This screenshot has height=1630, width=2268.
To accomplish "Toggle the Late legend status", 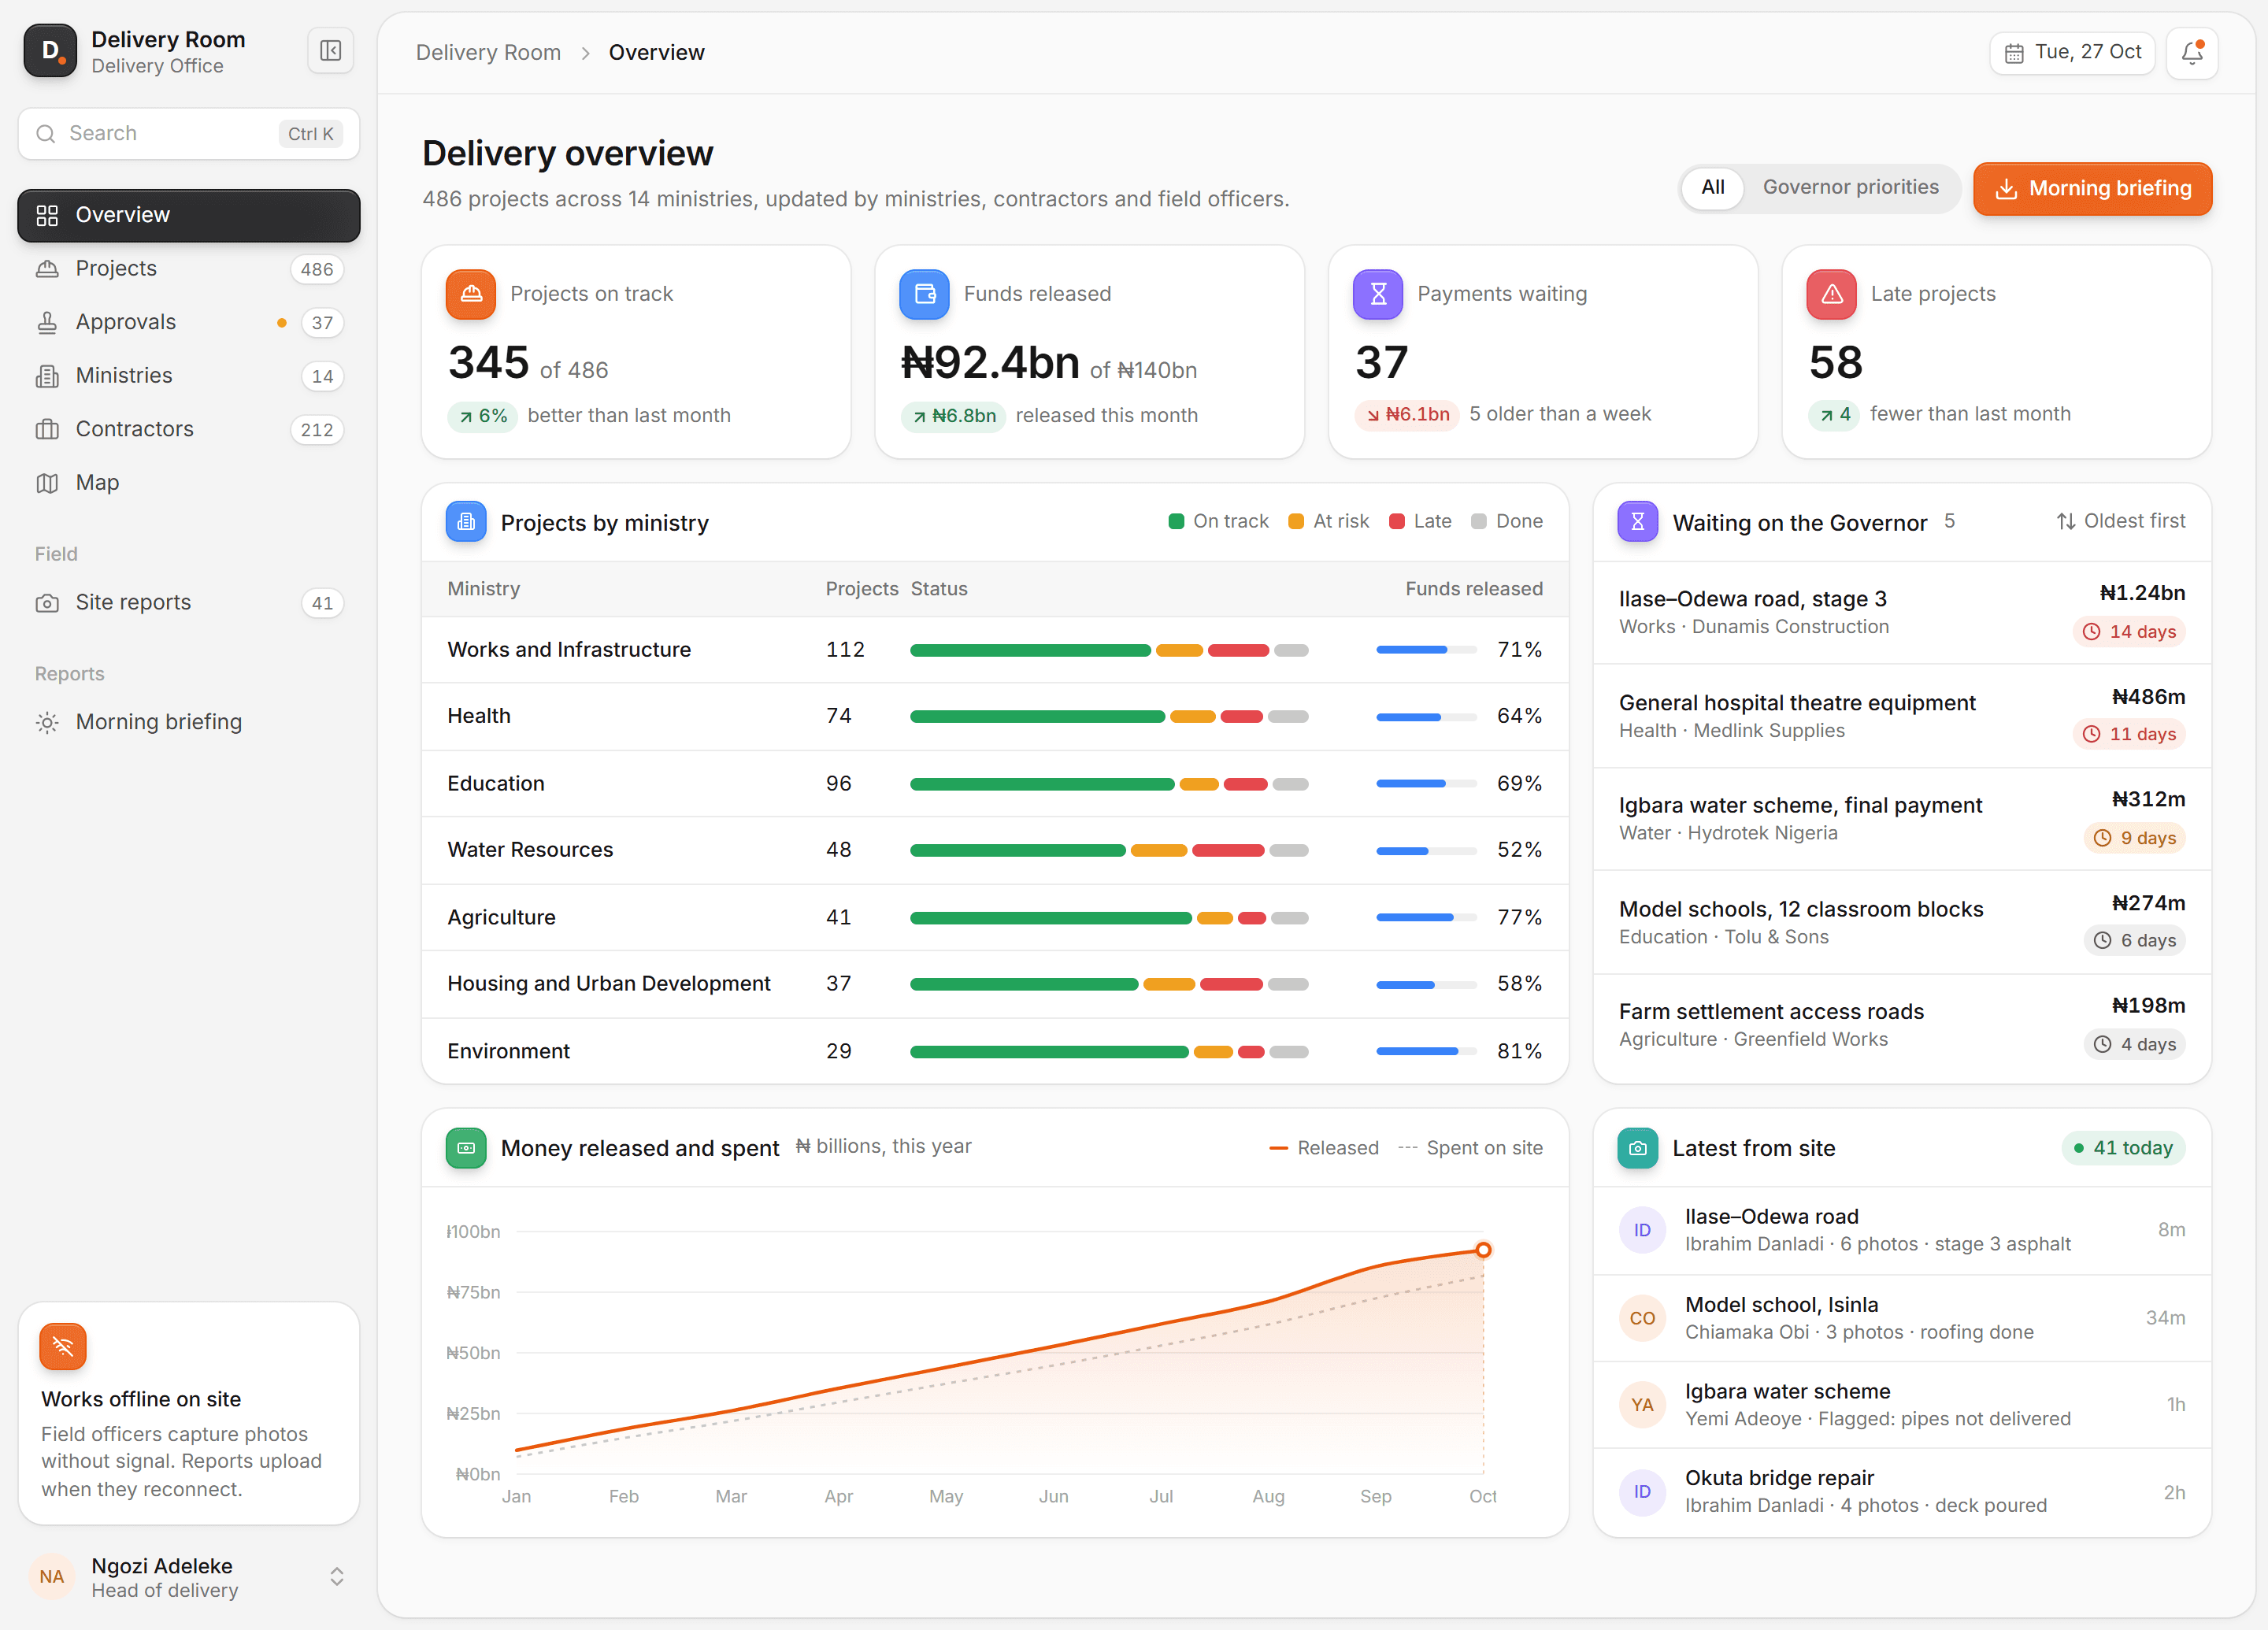I will [x=1420, y=521].
